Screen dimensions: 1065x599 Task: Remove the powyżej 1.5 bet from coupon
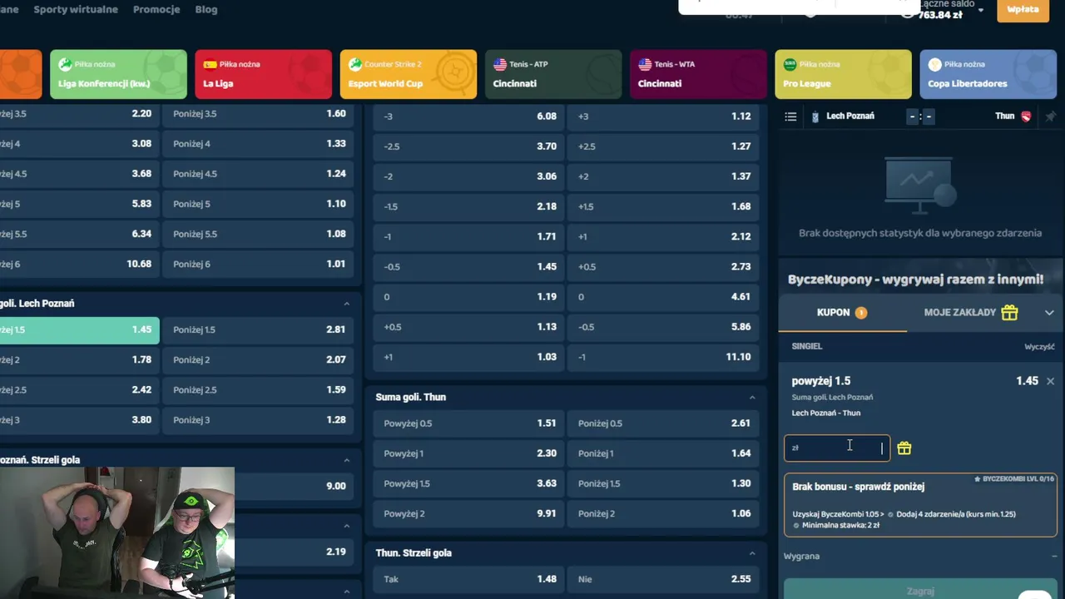(1050, 381)
